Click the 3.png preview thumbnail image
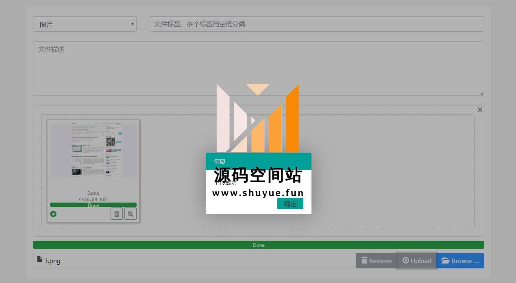Image resolution: width=516 pixels, height=283 pixels. click(93, 149)
